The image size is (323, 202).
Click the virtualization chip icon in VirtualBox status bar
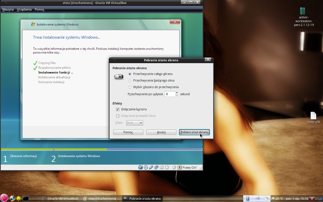click(x=167, y=167)
